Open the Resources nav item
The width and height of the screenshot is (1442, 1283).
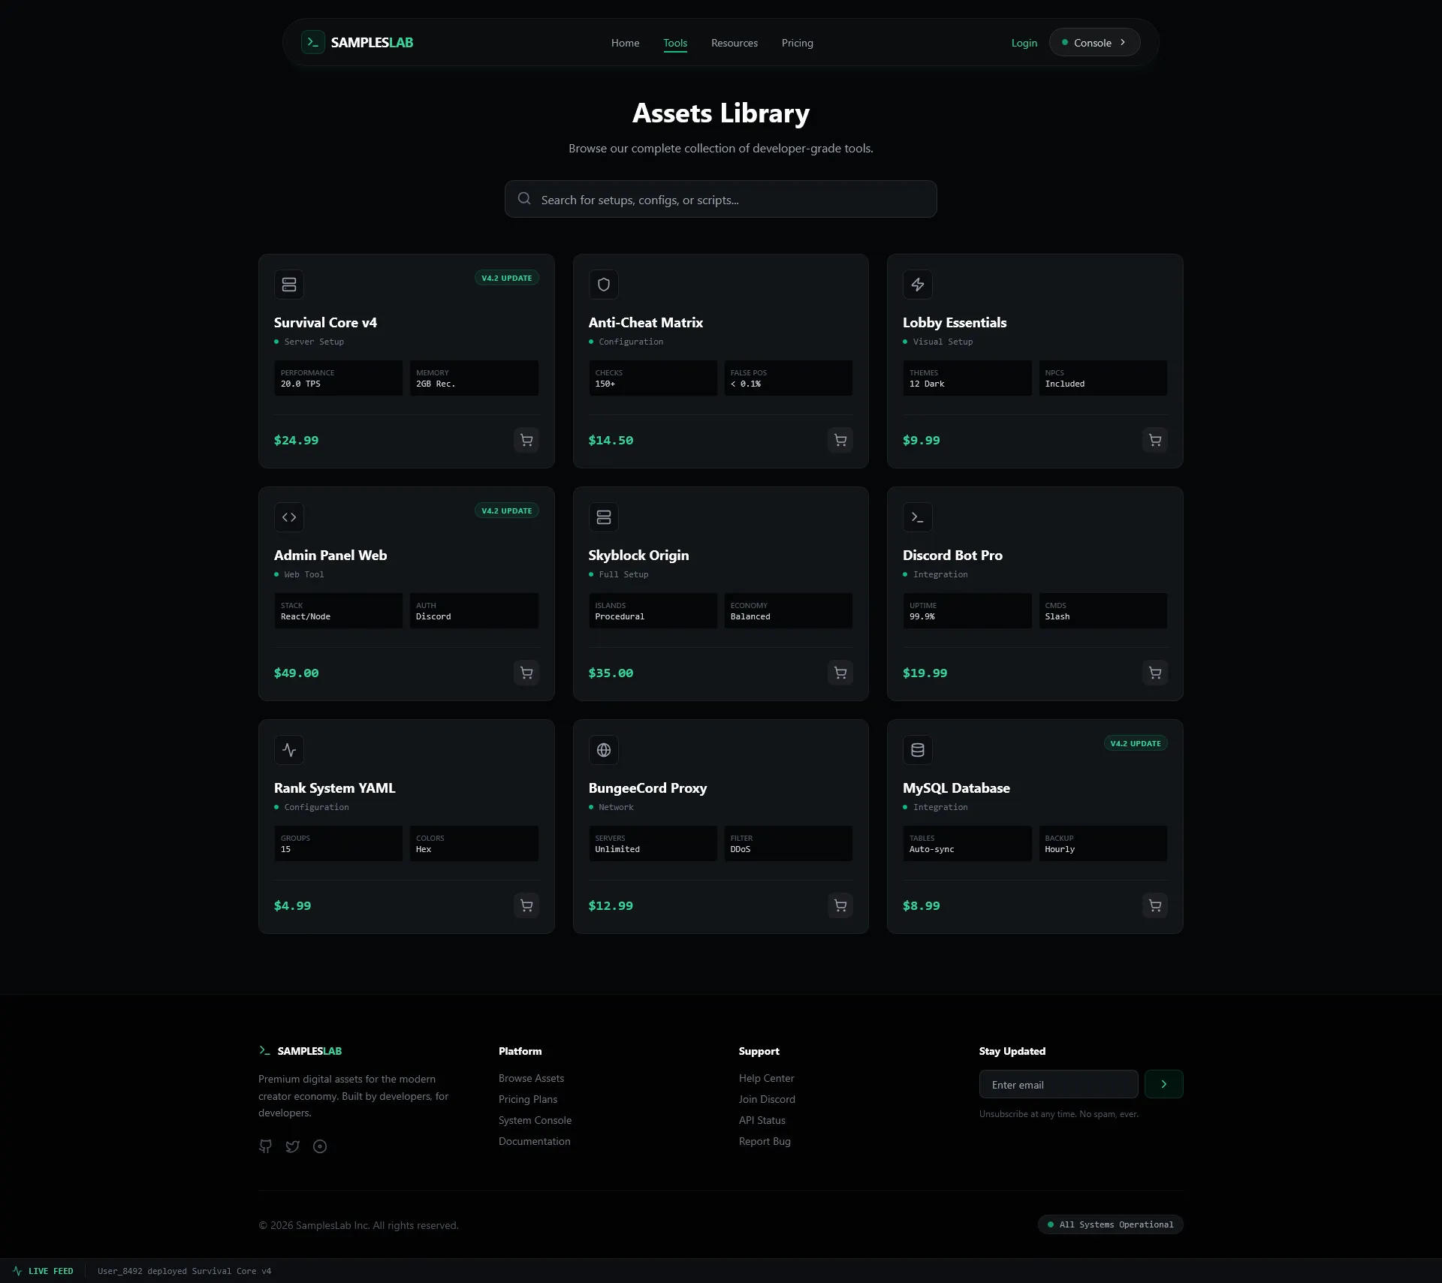(x=734, y=43)
